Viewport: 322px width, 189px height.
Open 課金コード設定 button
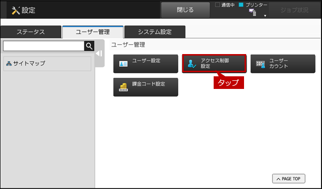[146, 87]
